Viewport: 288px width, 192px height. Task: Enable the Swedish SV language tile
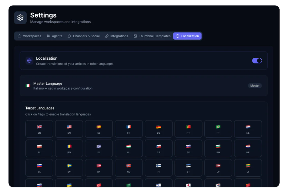[x=69, y=168]
